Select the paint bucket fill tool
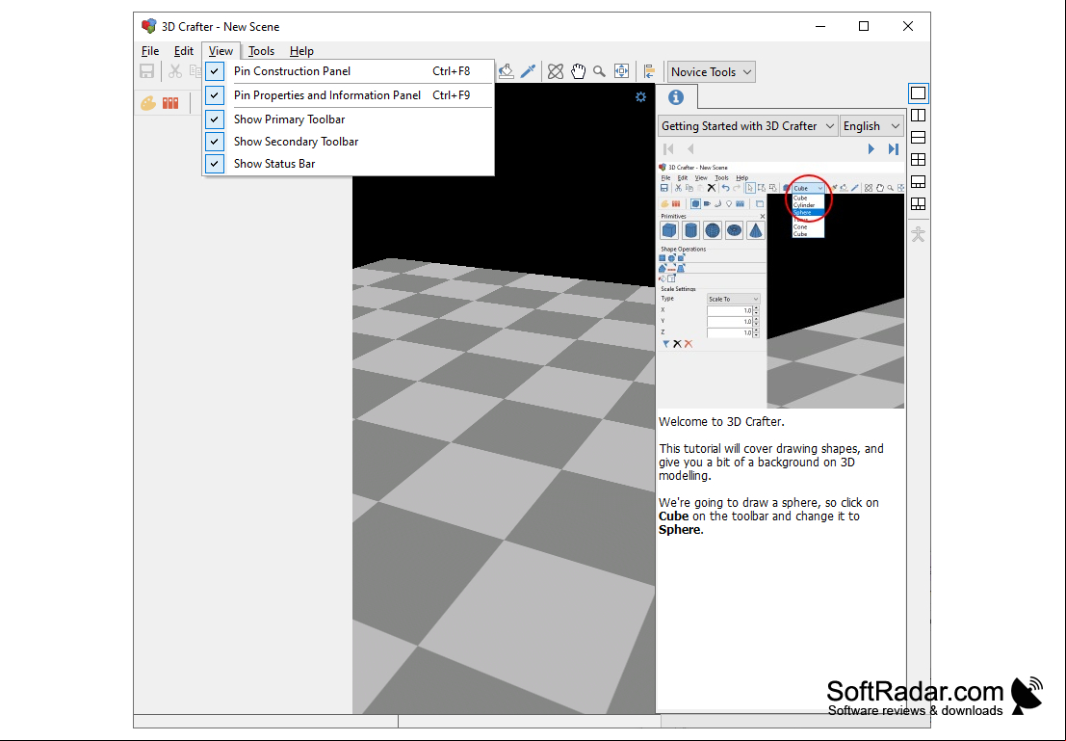This screenshot has height=741, width=1066. pos(506,71)
